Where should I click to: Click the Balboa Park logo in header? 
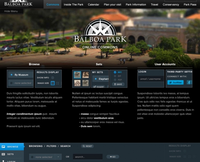pyautogui.click(x=18, y=4)
